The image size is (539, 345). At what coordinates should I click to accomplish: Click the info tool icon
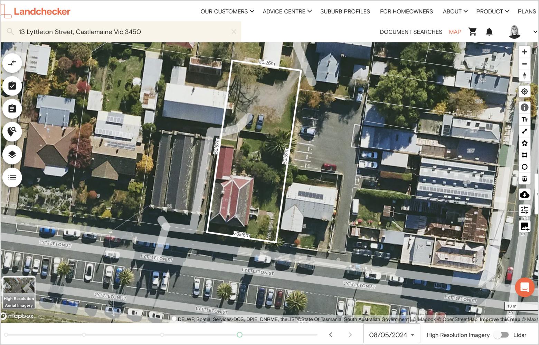pos(524,107)
